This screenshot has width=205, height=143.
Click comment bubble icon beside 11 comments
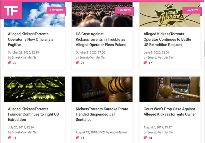10,138
